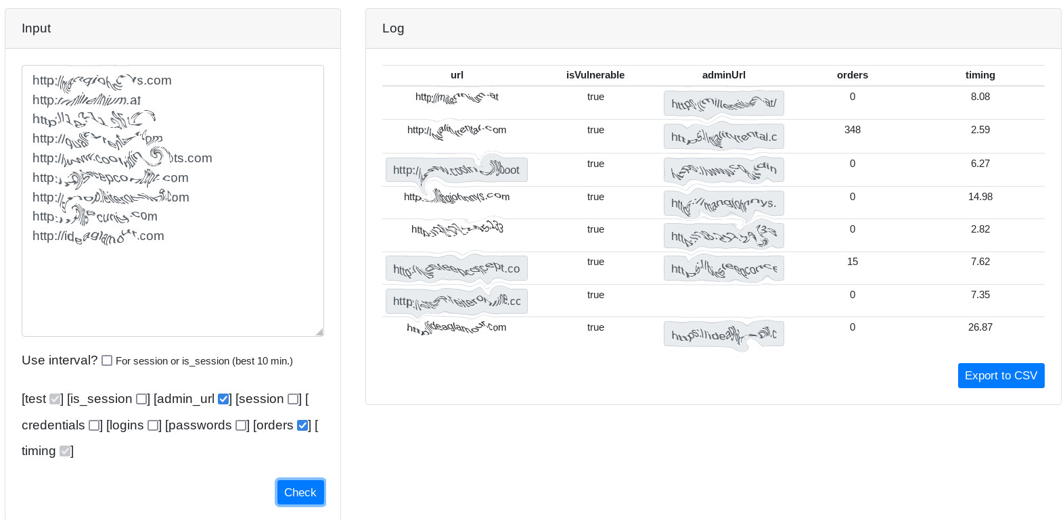The image size is (1063, 520).
Task: Open adminUrl link in 26.87 timing row
Action: pos(723,335)
